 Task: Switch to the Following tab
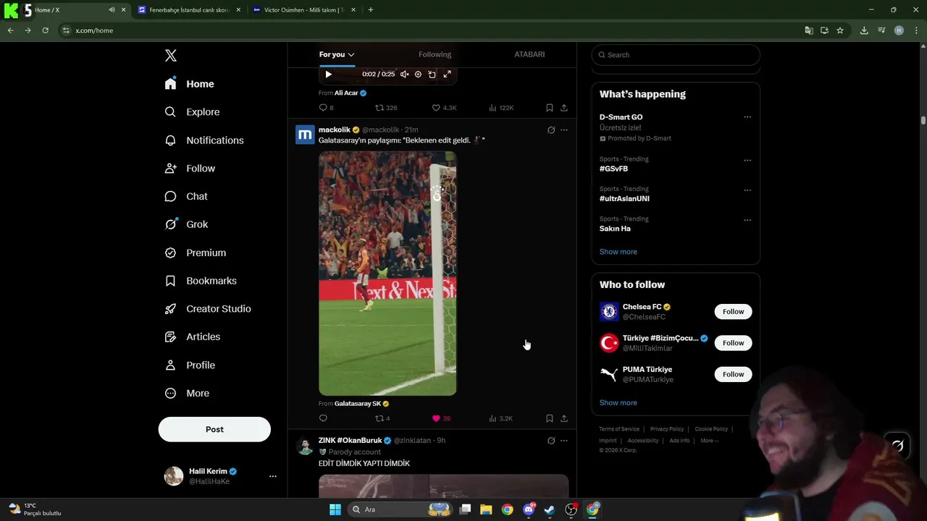[435, 54]
